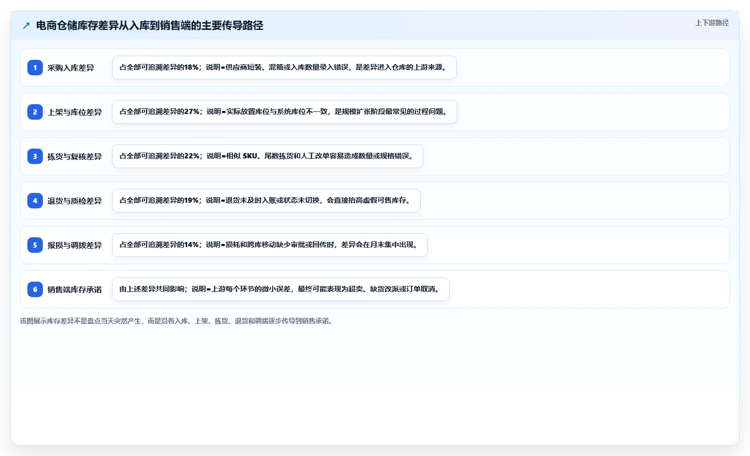Click the 上下游路径 tag

712,23
